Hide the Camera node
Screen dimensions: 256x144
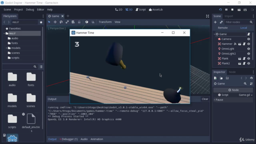click(x=249, y=39)
